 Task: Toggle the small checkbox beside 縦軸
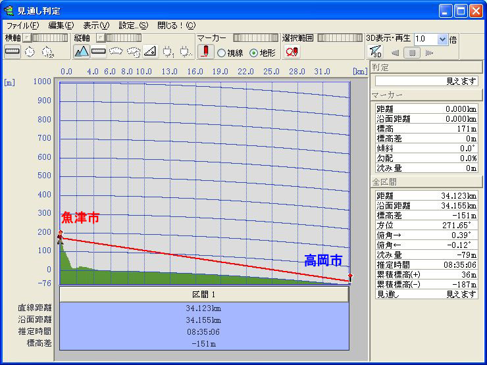100,38
